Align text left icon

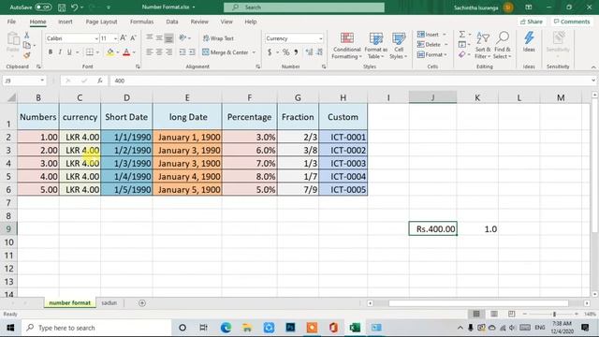(x=150, y=52)
